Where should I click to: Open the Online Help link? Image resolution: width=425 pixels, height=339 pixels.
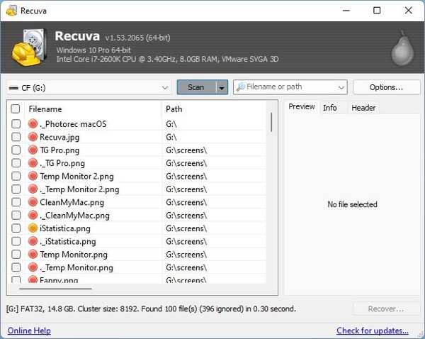click(29, 330)
